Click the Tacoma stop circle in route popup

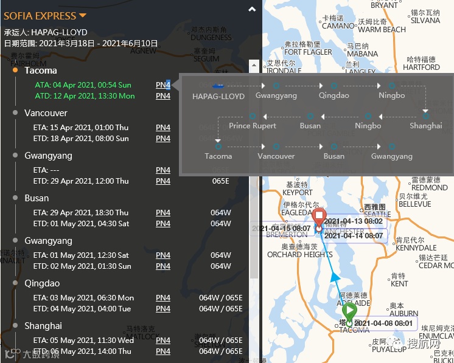coord(218,147)
